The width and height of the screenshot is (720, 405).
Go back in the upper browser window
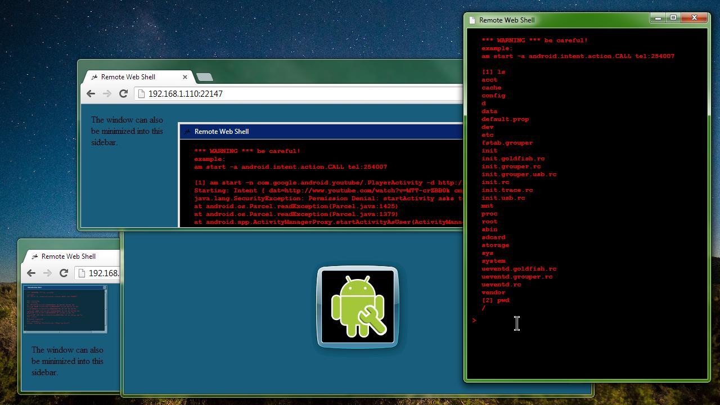tap(91, 93)
